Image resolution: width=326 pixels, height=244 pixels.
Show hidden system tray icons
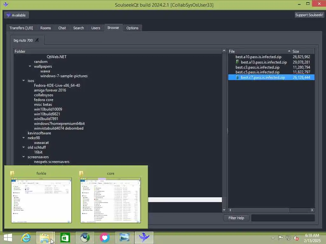pyautogui.click(x=273, y=238)
